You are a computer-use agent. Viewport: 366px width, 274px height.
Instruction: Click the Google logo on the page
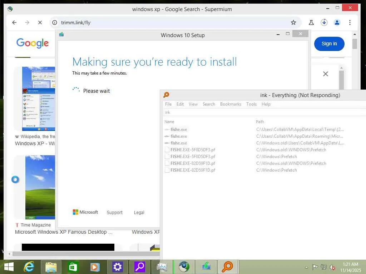[33, 43]
